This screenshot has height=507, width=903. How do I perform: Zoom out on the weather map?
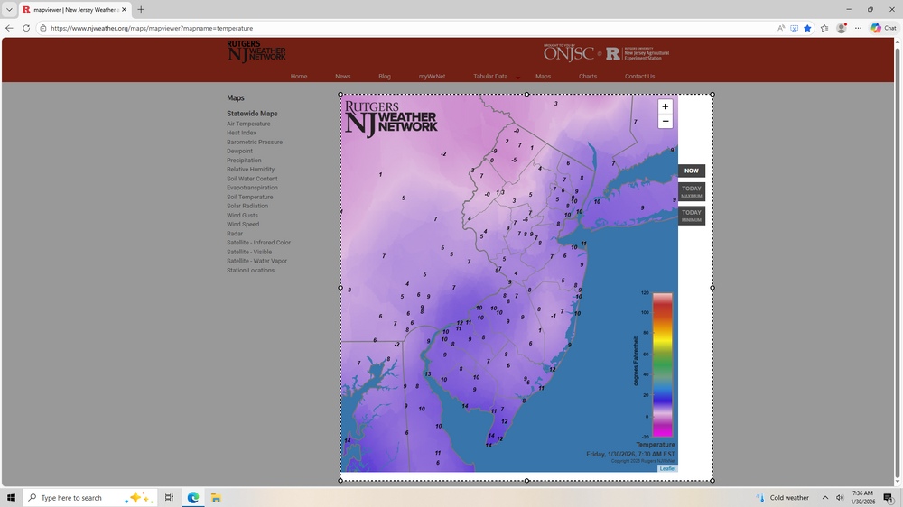coord(666,121)
